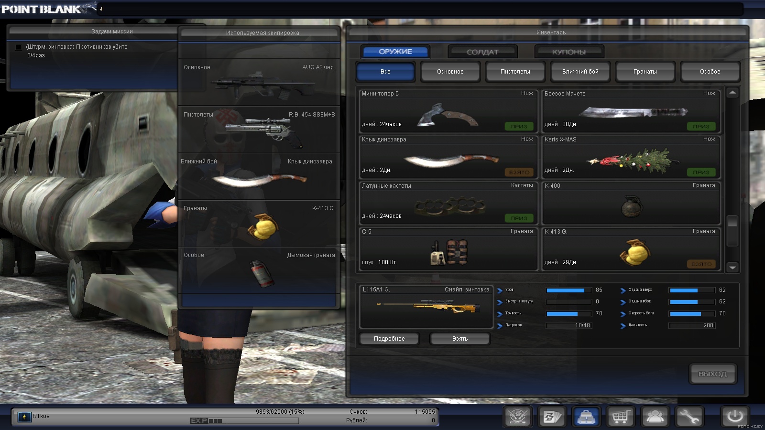Select K-413 G. in the inventory list
The image size is (765, 430).
(x=631, y=249)
